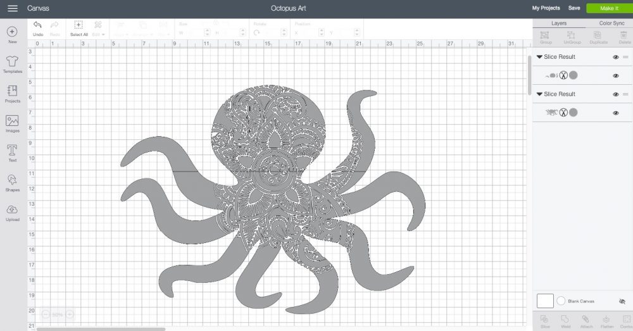Image resolution: width=633 pixels, height=331 pixels.
Task: Click the first Slice Result drag handle
Action: pyautogui.click(x=625, y=58)
